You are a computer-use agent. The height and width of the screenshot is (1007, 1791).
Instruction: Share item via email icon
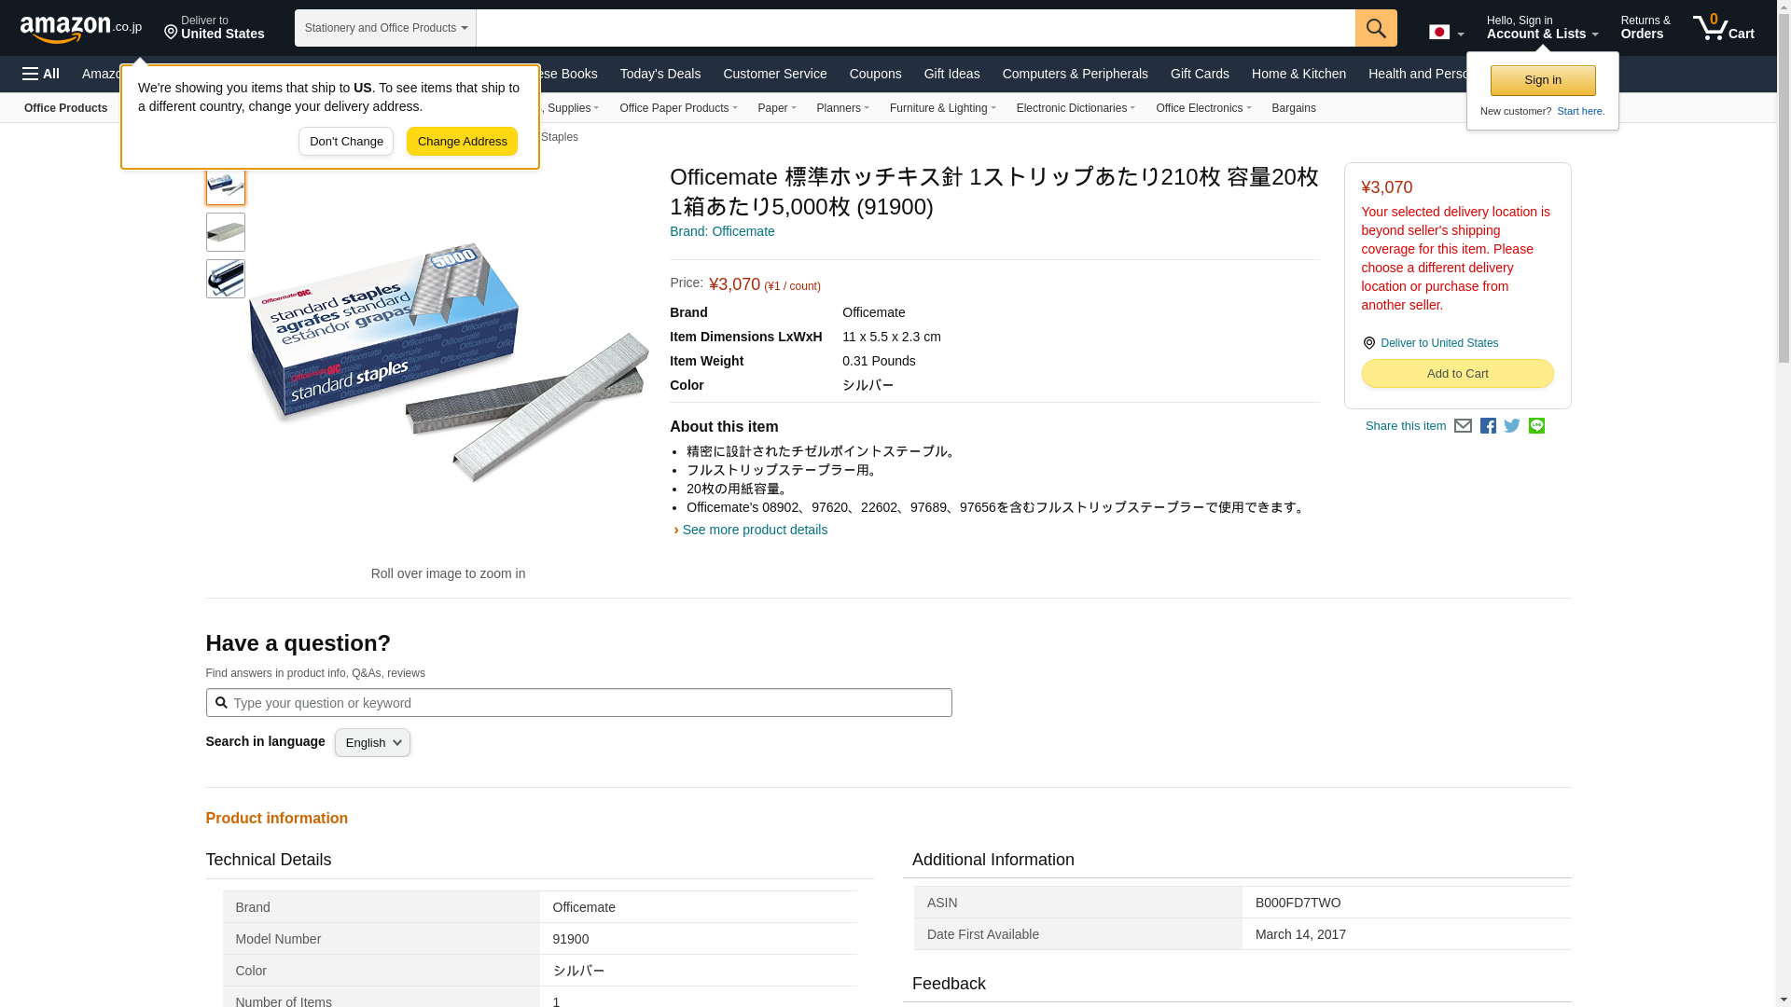[1463, 426]
